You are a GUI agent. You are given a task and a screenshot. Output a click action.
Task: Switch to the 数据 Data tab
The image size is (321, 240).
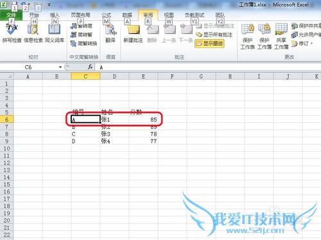(x=127, y=15)
